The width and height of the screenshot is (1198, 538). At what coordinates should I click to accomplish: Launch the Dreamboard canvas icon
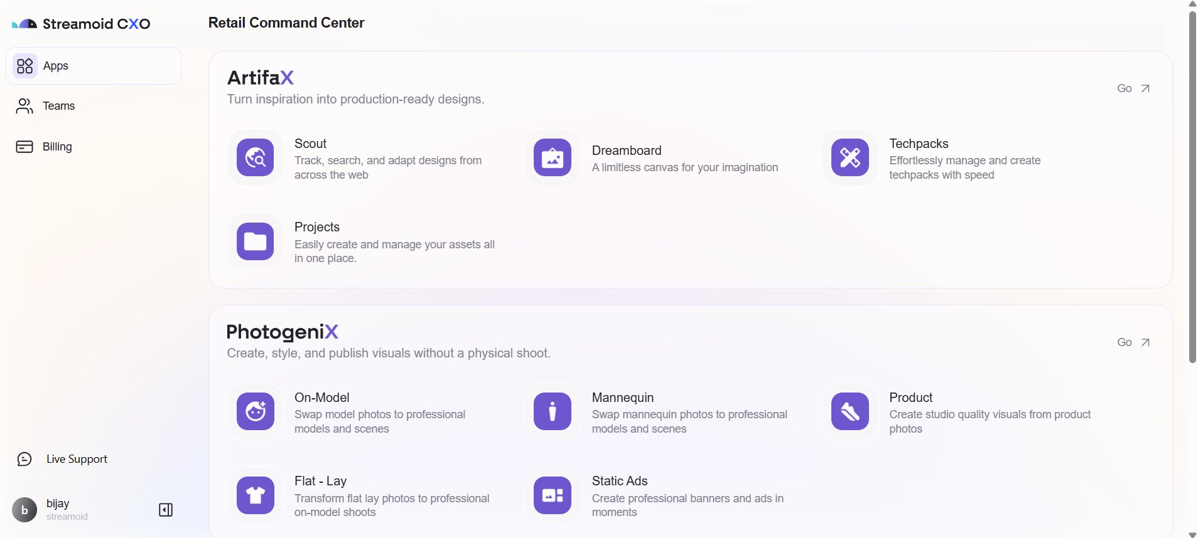point(553,157)
